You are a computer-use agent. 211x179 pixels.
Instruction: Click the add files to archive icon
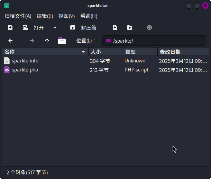pyautogui.click(x=115, y=27)
